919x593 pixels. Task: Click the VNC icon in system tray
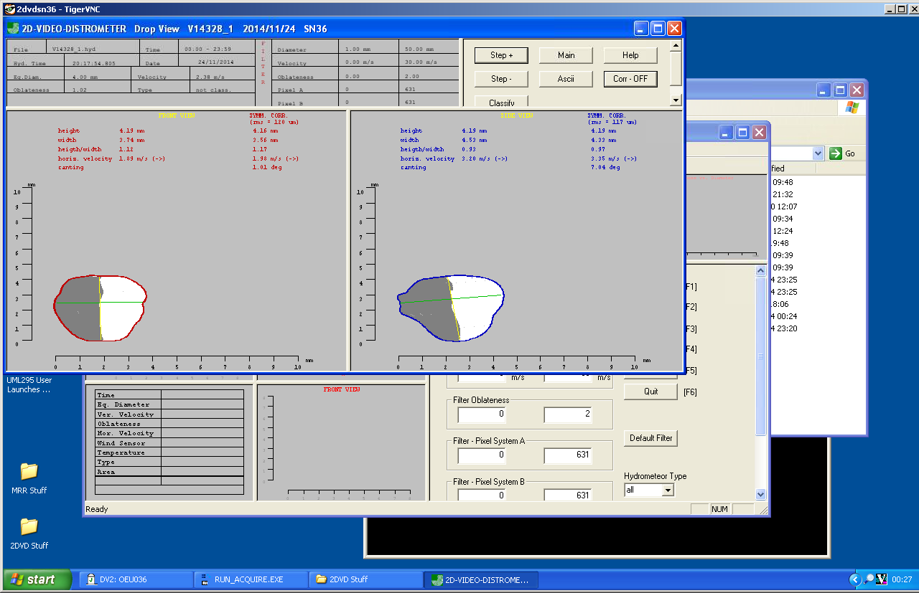click(x=881, y=579)
